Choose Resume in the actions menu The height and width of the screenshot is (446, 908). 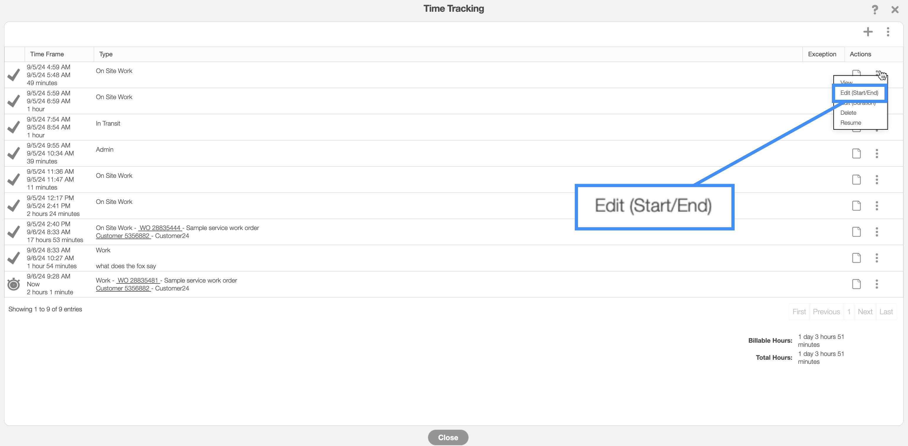coord(850,123)
